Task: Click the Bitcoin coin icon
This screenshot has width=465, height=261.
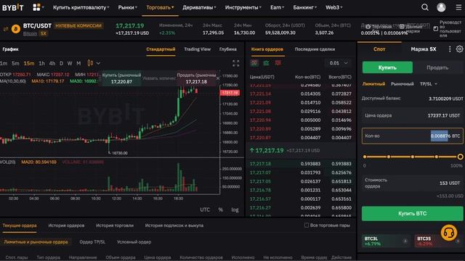Action: (16, 29)
